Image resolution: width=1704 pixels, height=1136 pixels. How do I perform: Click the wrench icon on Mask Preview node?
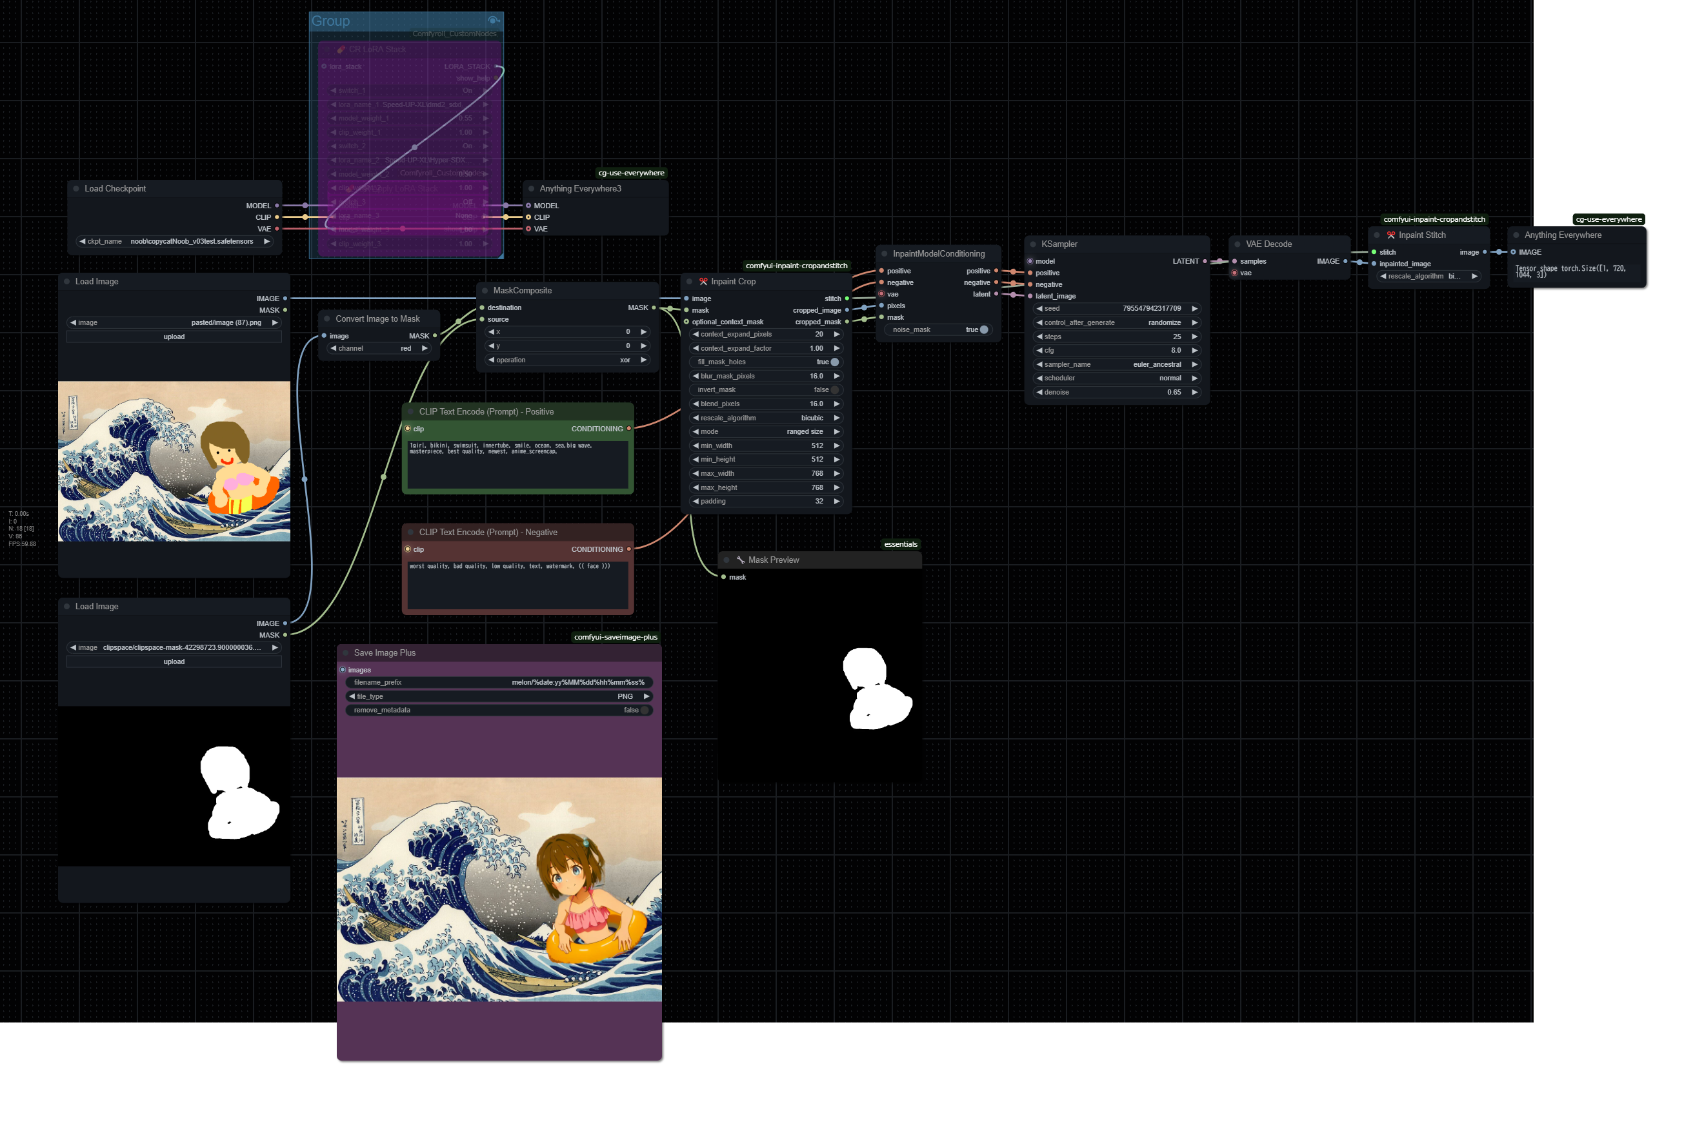(x=740, y=560)
